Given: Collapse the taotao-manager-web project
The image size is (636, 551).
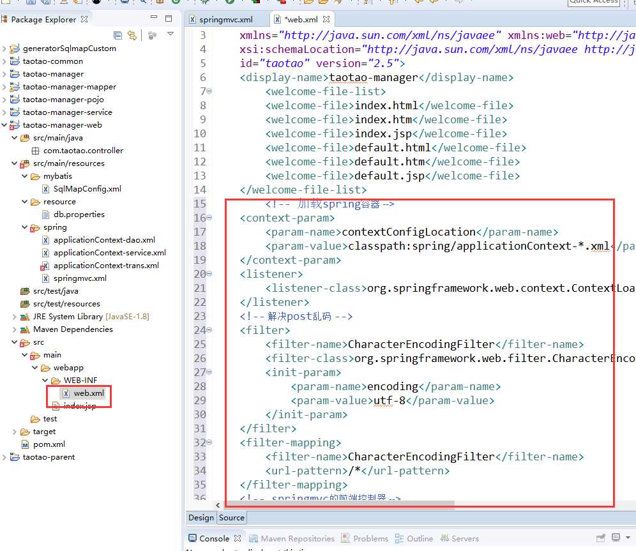Looking at the screenshot, I should pos(4,125).
